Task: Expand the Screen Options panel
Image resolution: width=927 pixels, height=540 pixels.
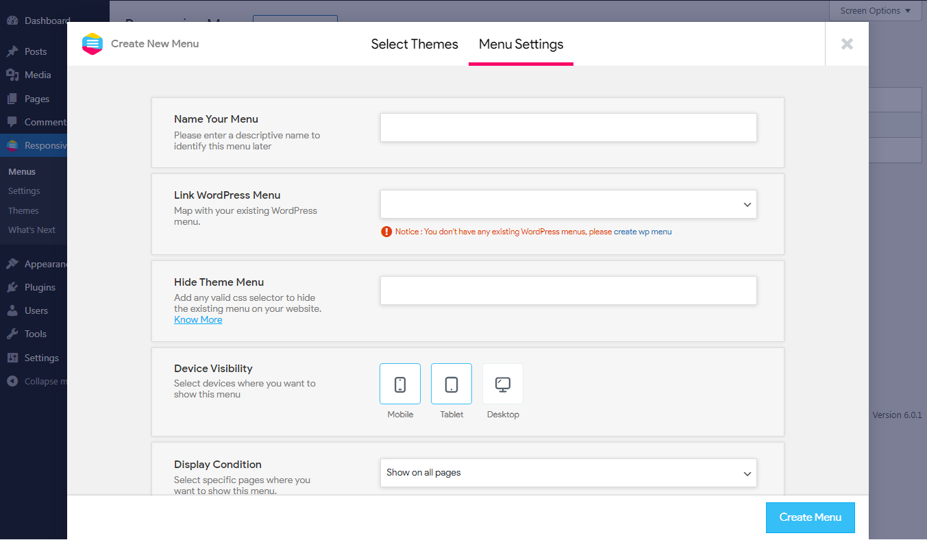Action: point(875,10)
